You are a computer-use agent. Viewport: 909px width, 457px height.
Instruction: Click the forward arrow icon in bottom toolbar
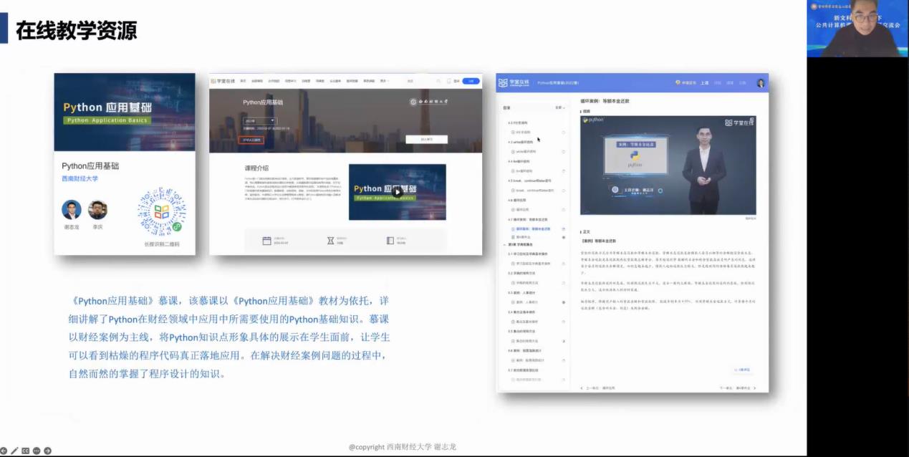(x=47, y=451)
